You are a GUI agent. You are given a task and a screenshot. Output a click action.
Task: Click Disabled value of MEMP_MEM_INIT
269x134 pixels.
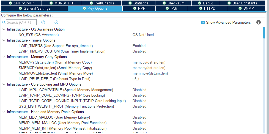point(139,128)
